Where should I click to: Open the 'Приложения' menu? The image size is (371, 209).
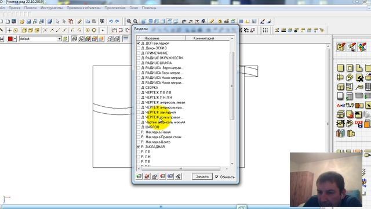coord(115,8)
